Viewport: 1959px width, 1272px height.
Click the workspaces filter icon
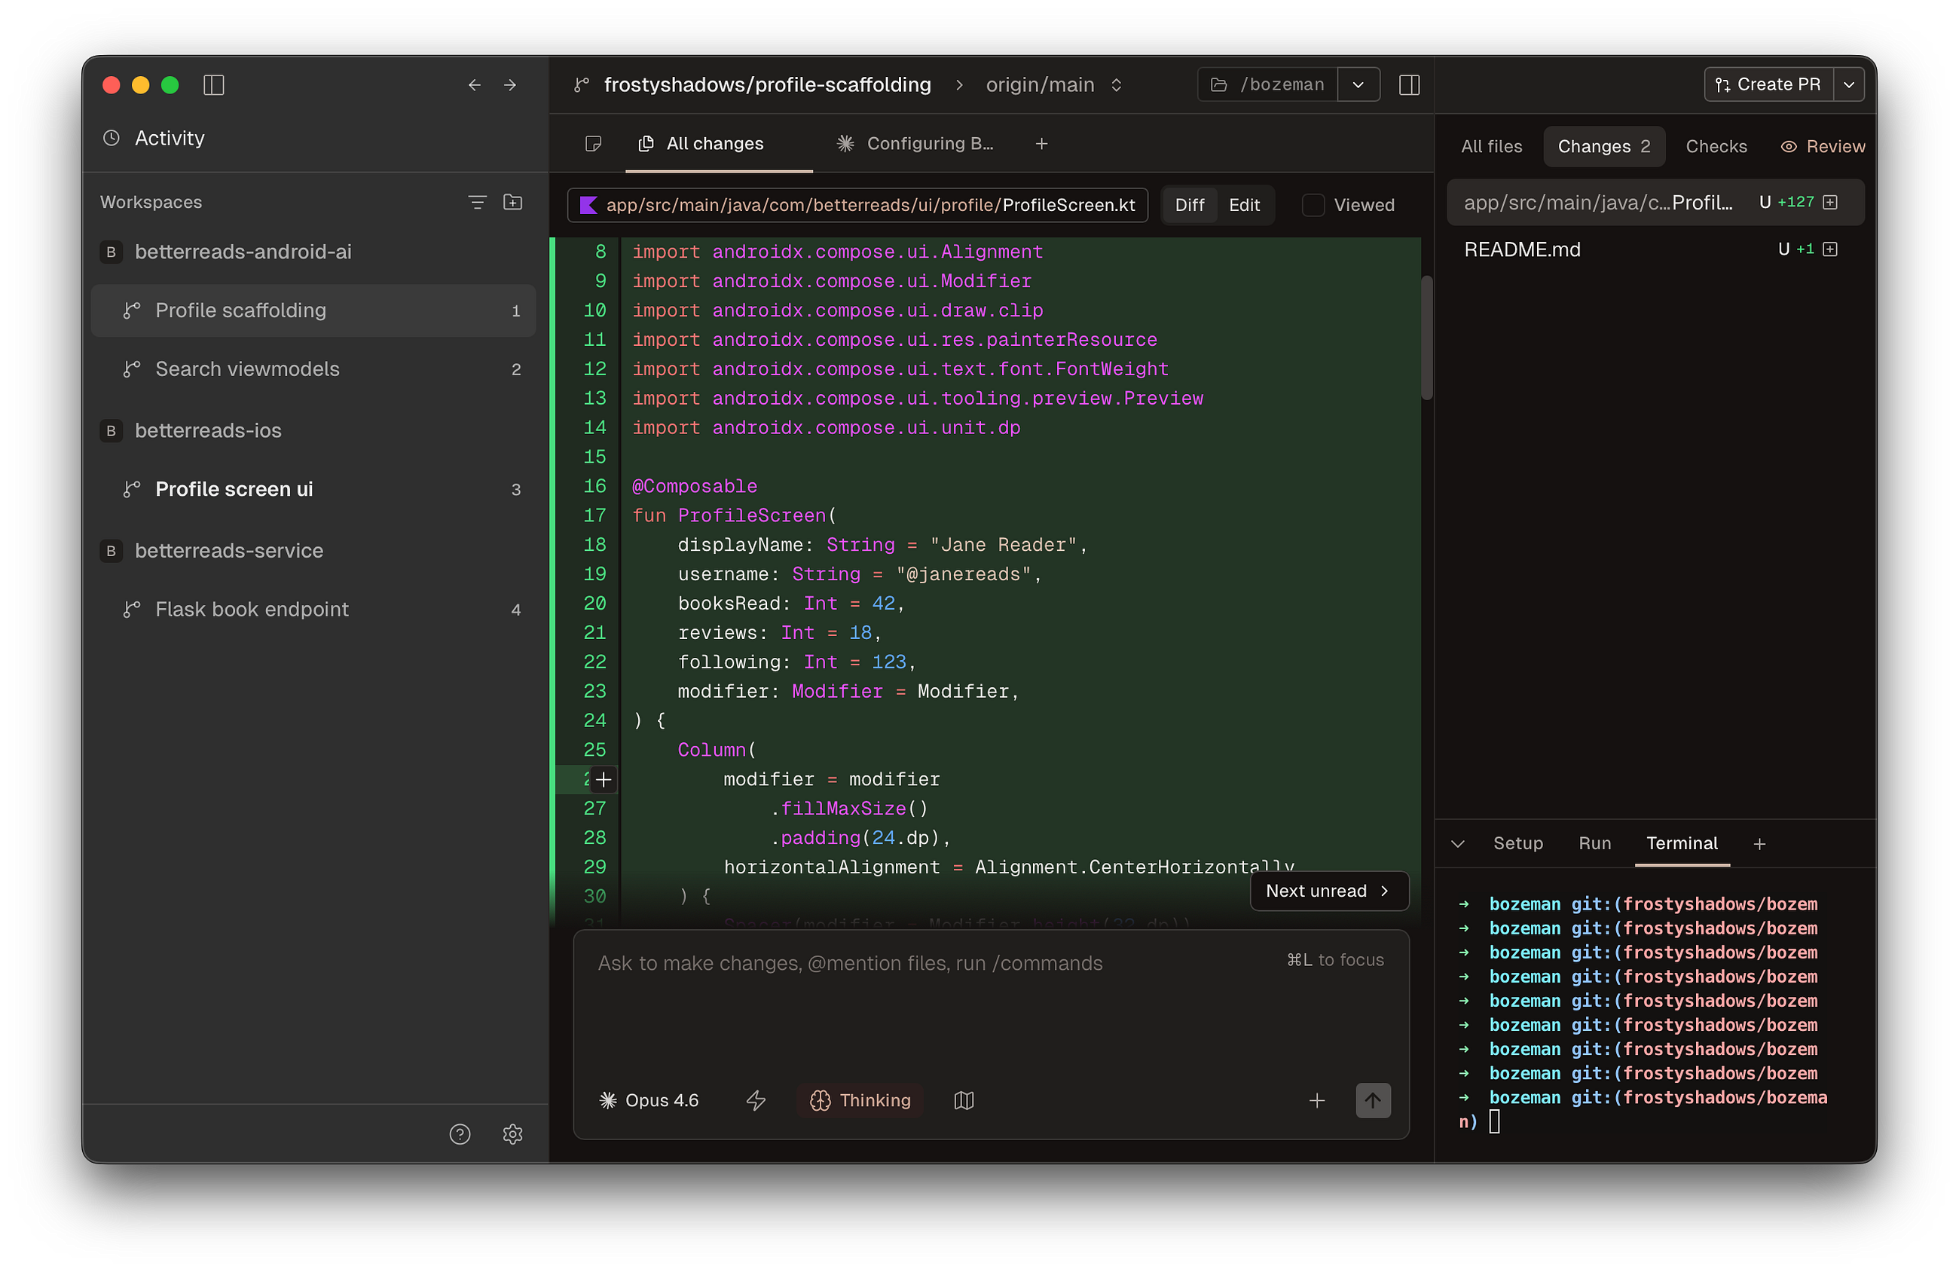478,203
